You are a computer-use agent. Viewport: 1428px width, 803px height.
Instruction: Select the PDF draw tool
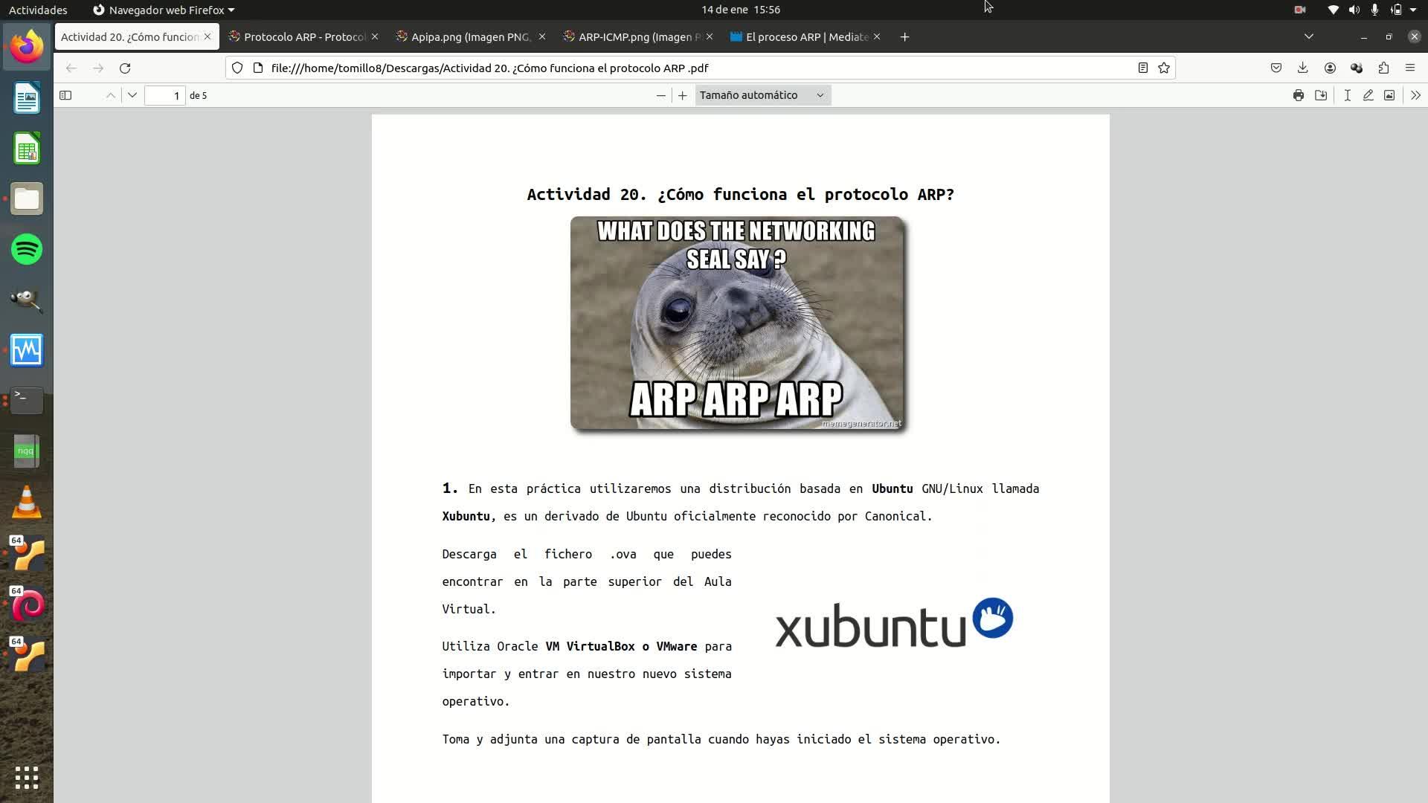click(1368, 95)
